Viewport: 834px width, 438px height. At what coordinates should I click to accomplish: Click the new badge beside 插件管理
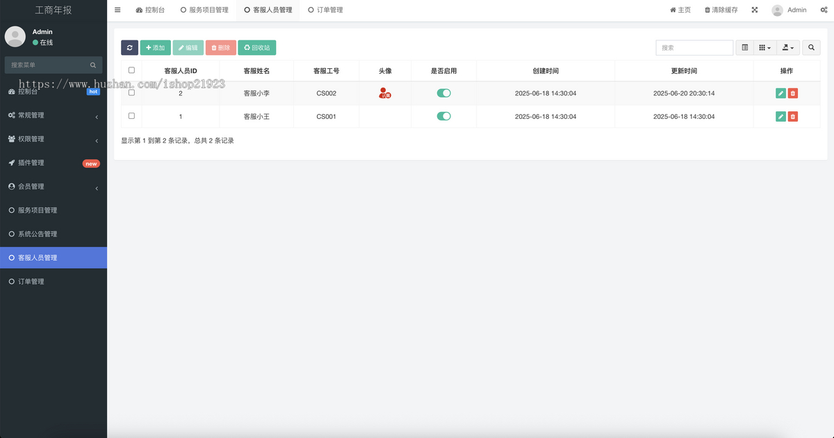(x=91, y=164)
